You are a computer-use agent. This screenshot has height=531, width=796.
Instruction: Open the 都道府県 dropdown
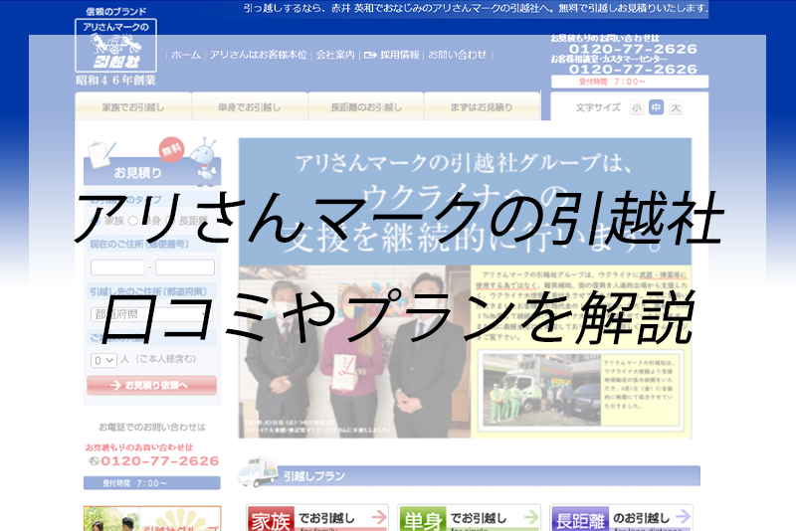click(x=152, y=314)
